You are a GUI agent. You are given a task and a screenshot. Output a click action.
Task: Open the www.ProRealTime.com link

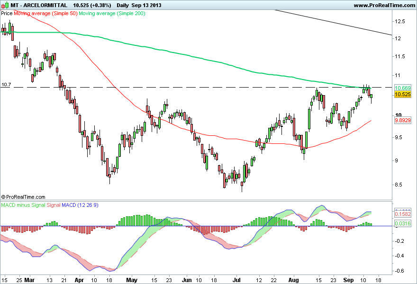[x=384, y=5]
